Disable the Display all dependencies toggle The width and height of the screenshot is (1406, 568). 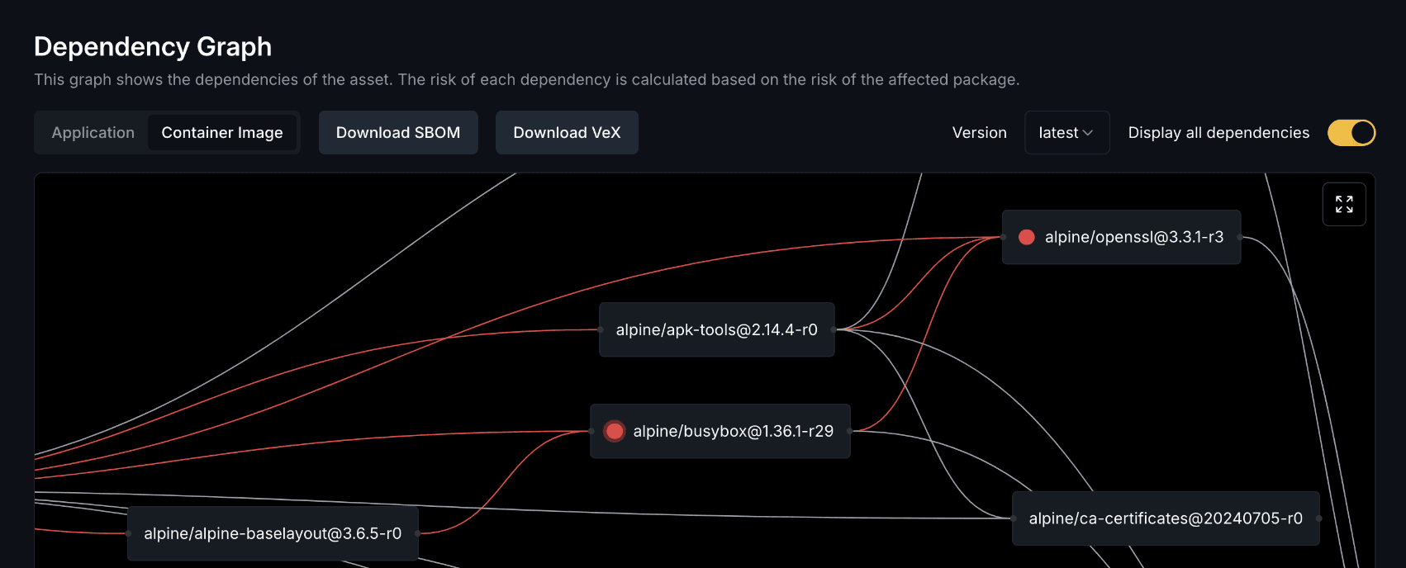coord(1351,132)
